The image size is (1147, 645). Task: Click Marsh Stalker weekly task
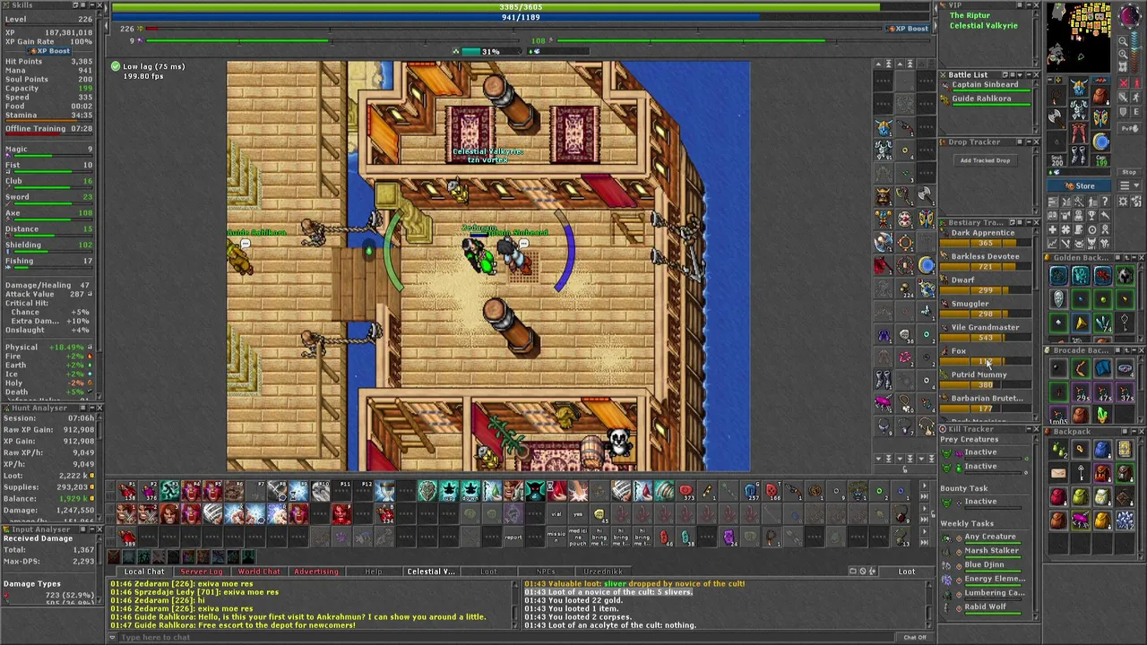coord(989,551)
